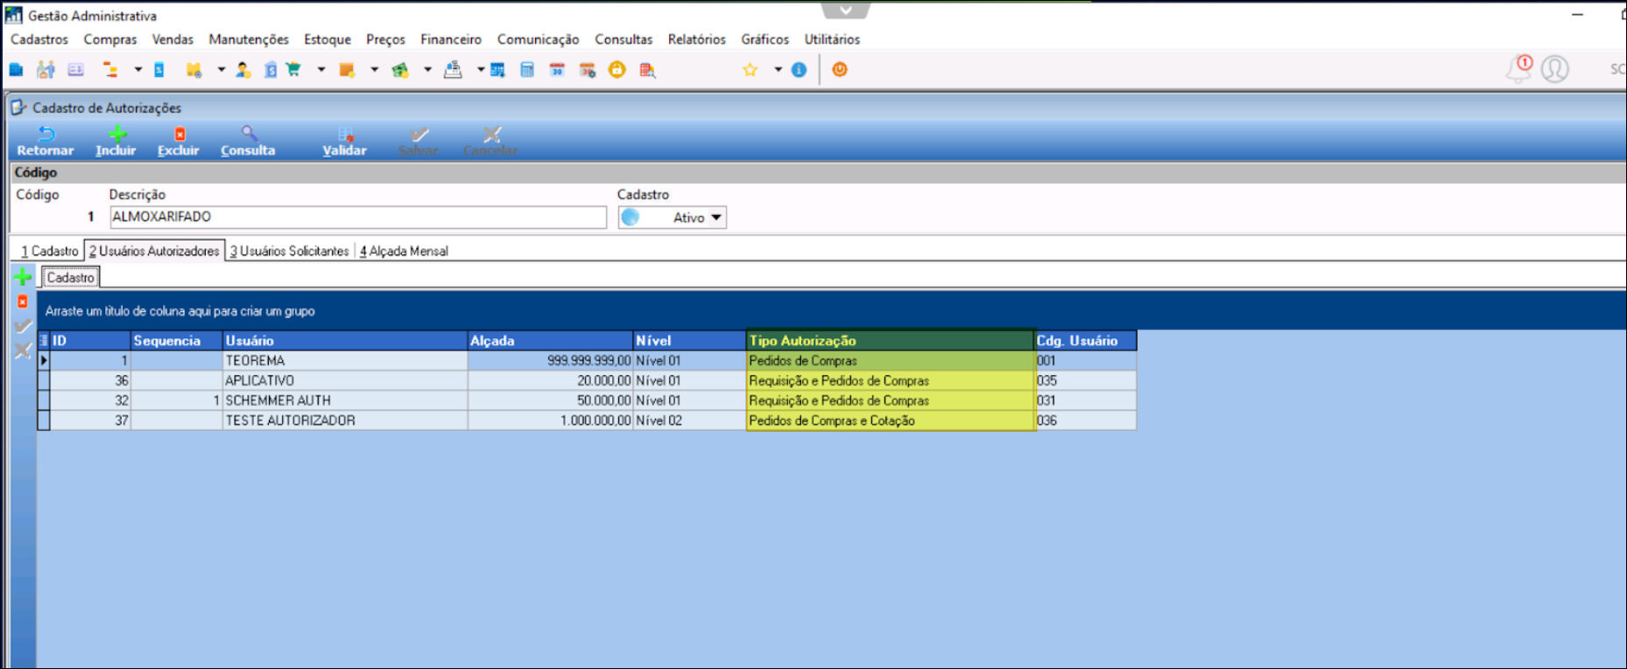Click the Validar toolbar button
1627x669 pixels.
344,142
